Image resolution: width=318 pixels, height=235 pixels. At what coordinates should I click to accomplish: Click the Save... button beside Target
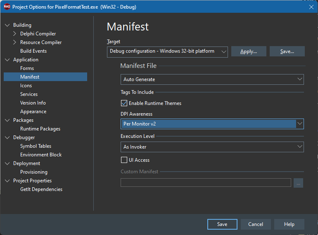pyautogui.click(x=287, y=51)
